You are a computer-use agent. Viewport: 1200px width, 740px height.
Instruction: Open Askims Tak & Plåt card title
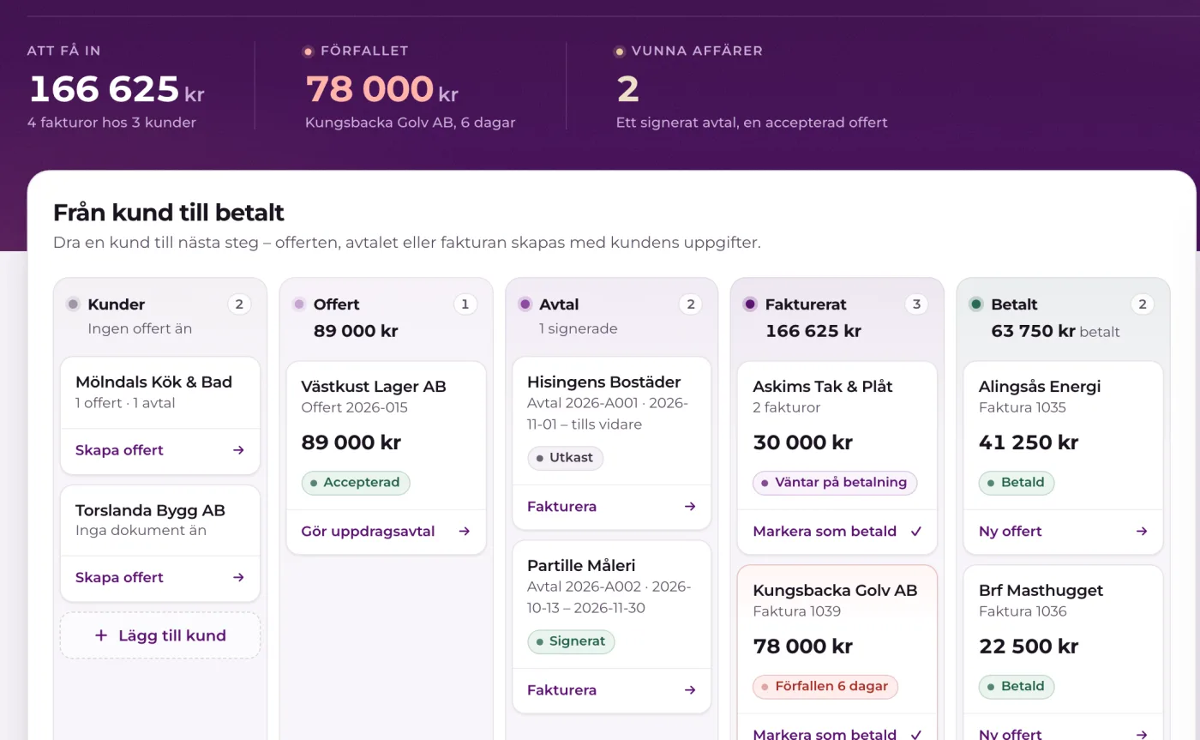pos(825,387)
